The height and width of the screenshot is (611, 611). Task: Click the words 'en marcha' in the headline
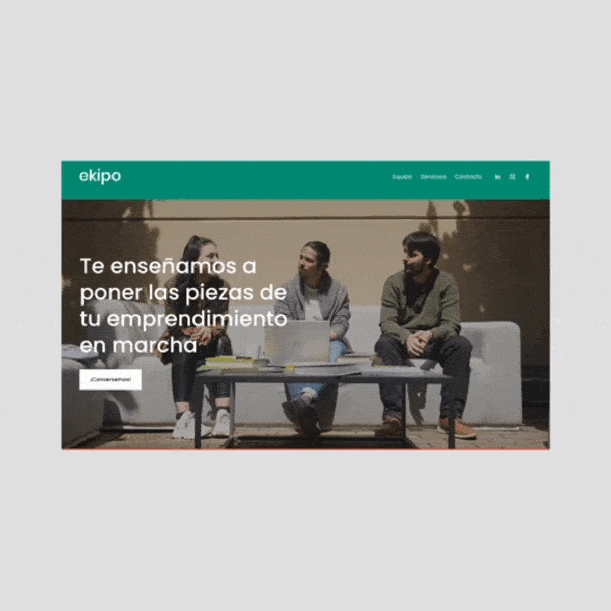click(x=138, y=345)
